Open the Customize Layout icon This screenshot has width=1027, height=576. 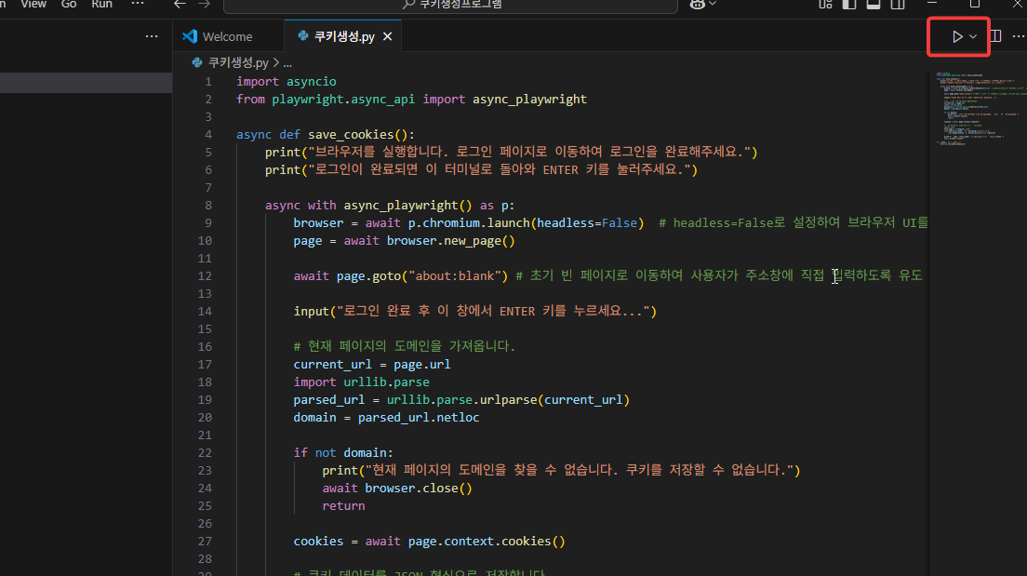tap(824, 5)
